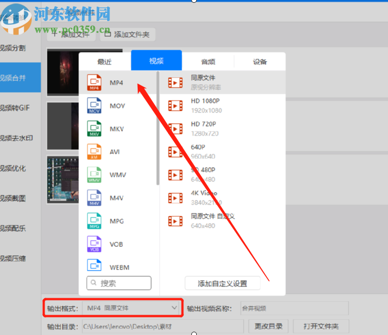Screen dimensions: 388x335
Task: Switch to the 最近 tab
Action: tap(105, 61)
